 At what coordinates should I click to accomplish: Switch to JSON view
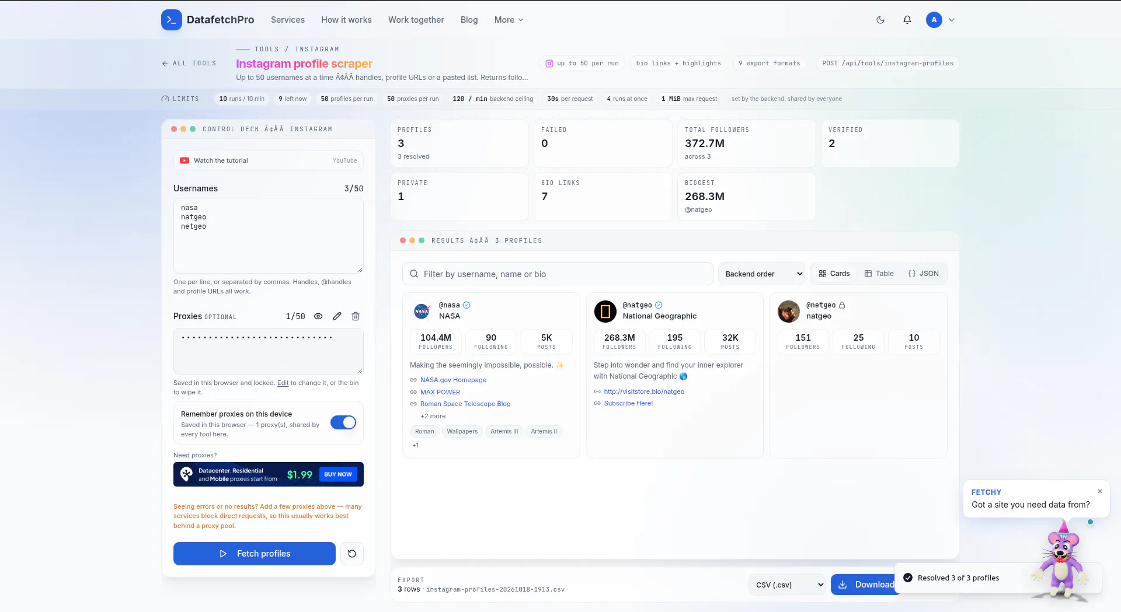(x=924, y=274)
